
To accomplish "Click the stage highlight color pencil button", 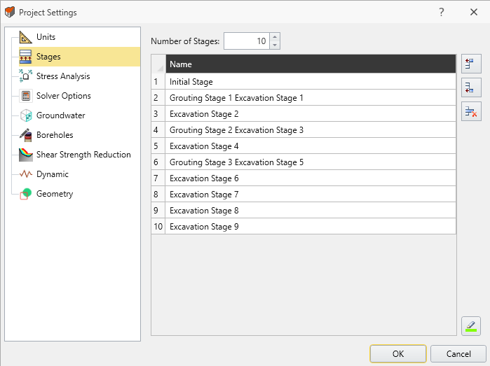I will click(x=471, y=325).
